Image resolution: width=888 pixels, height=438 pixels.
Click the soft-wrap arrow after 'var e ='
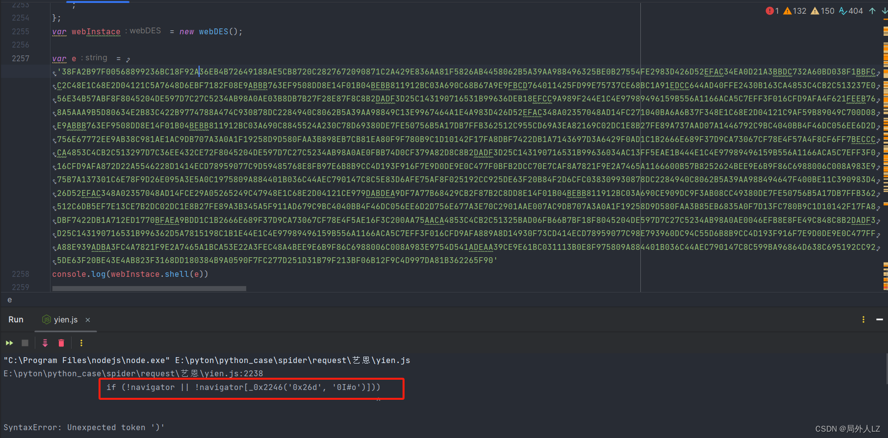(128, 59)
